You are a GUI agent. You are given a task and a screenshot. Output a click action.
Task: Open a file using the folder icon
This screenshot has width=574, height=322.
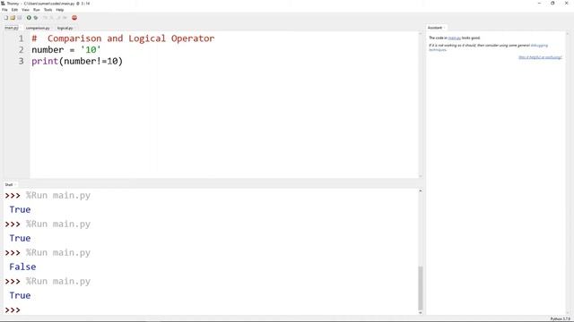pos(13,18)
